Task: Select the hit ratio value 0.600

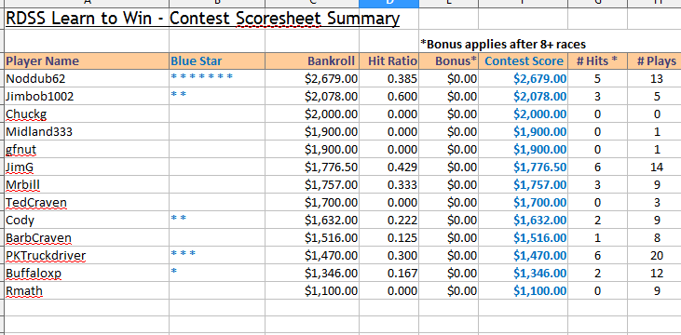Action: pyautogui.click(x=389, y=97)
